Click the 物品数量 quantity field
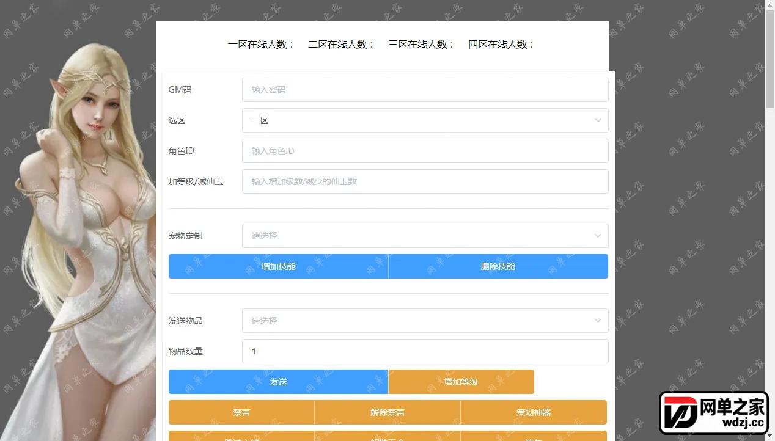Viewport: 775px width, 441px height. click(425, 351)
